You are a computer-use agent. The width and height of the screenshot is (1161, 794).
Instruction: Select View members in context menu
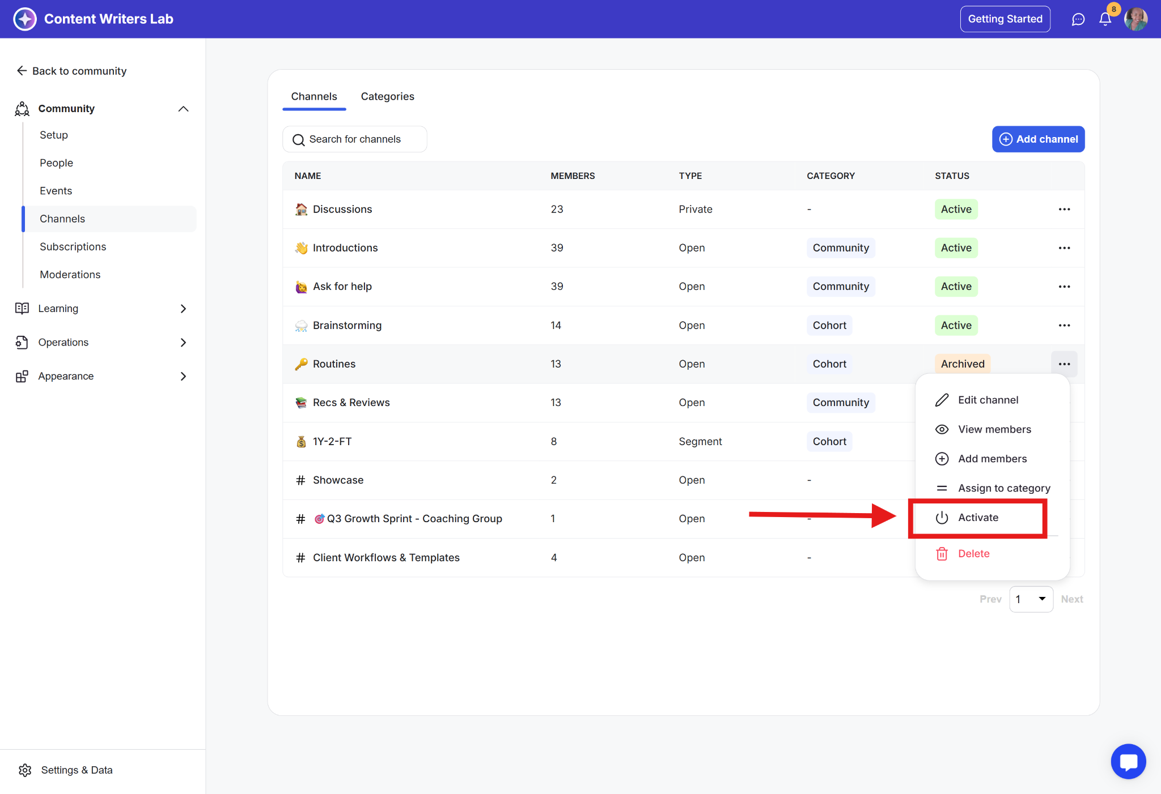point(994,430)
